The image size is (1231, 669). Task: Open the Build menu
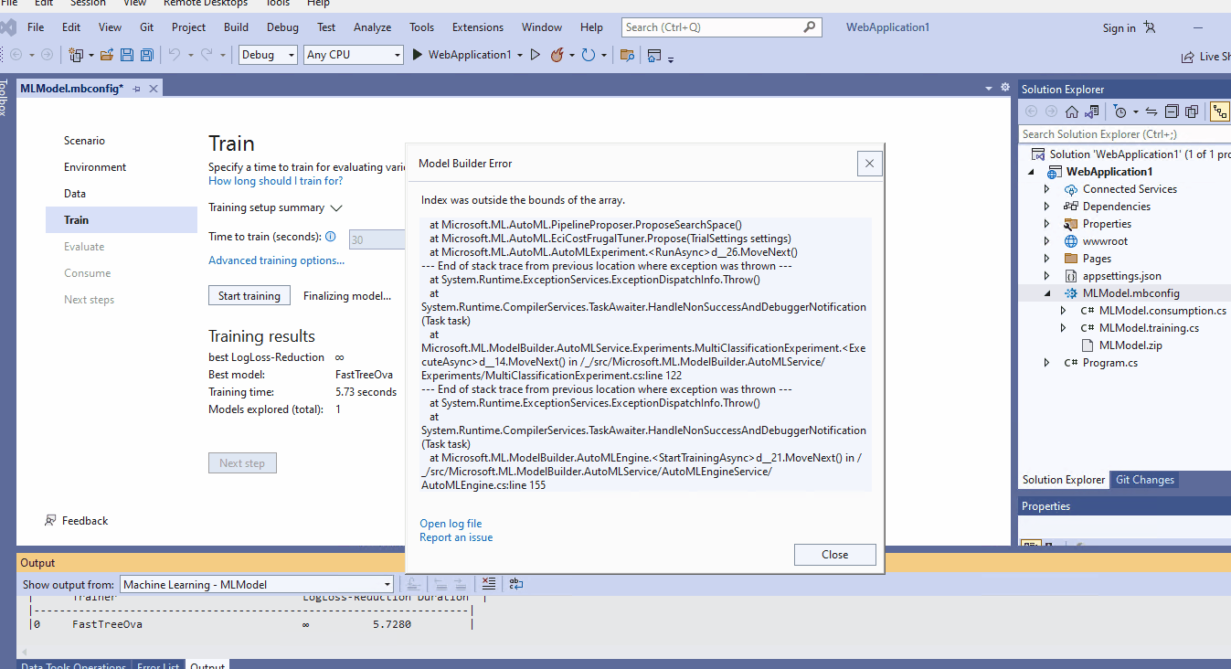tap(236, 27)
